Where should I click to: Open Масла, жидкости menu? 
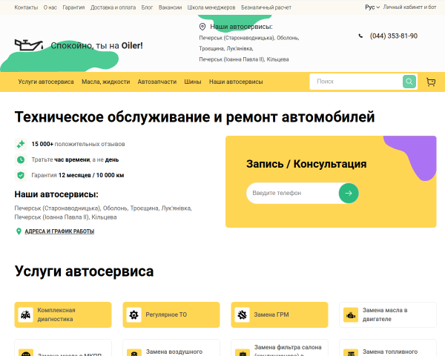pos(106,82)
